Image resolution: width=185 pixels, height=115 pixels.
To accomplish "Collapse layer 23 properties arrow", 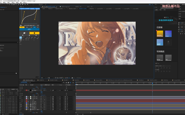I will 25,109.
